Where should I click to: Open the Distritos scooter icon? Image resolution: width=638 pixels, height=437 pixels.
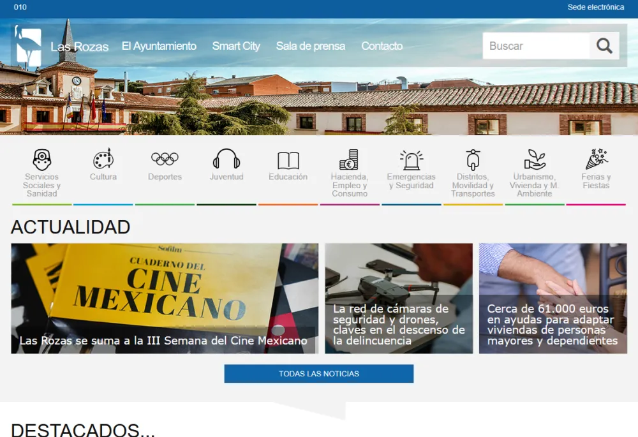point(473,159)
